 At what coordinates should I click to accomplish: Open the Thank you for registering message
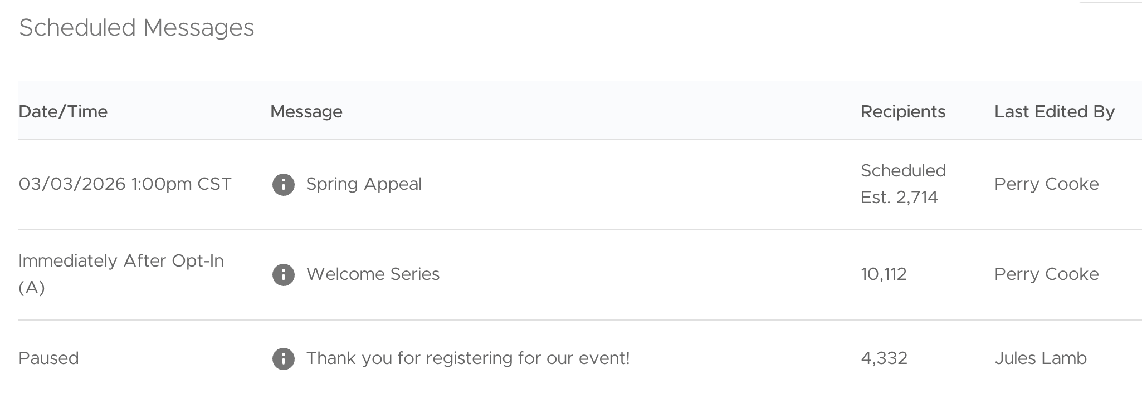point(467,358)
